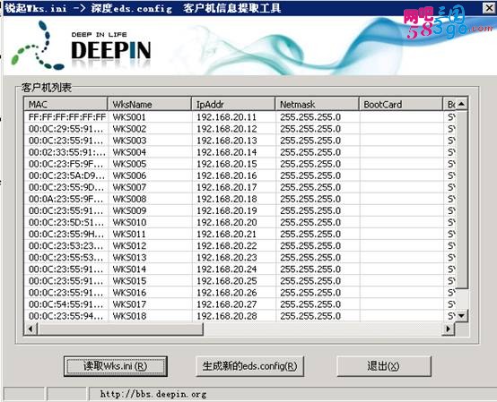Viewport: 497px width, 402px height.
Task: Select the WKS001 row
Action: [240, 117]
